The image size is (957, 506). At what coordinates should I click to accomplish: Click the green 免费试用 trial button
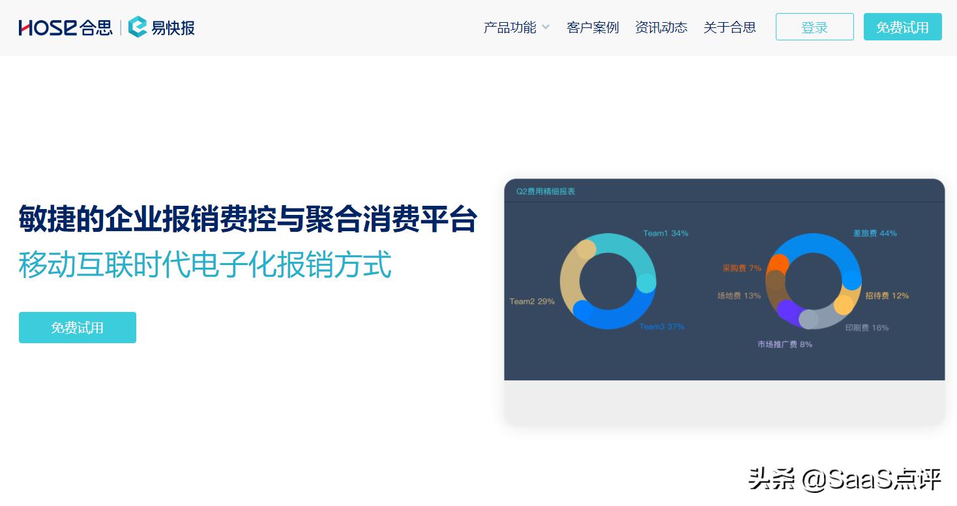[x=77, y=328]
